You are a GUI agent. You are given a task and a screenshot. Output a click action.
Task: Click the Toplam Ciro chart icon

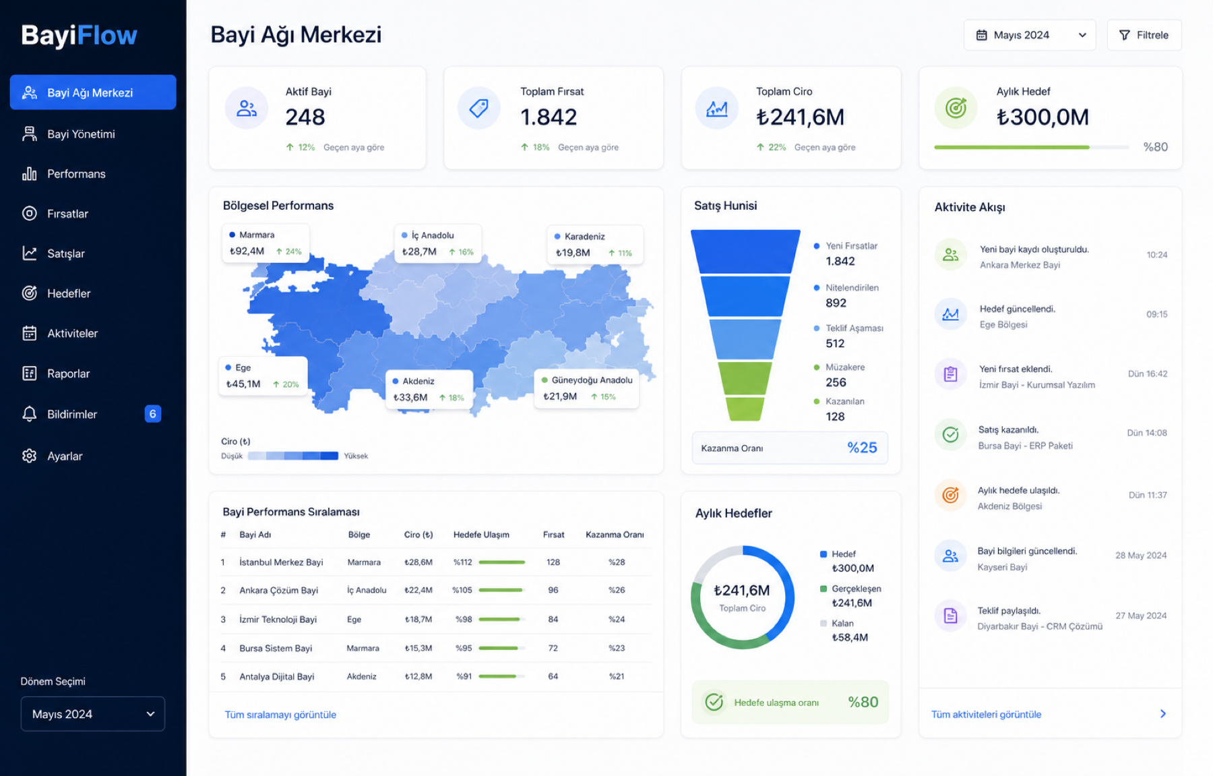(716, 108)
